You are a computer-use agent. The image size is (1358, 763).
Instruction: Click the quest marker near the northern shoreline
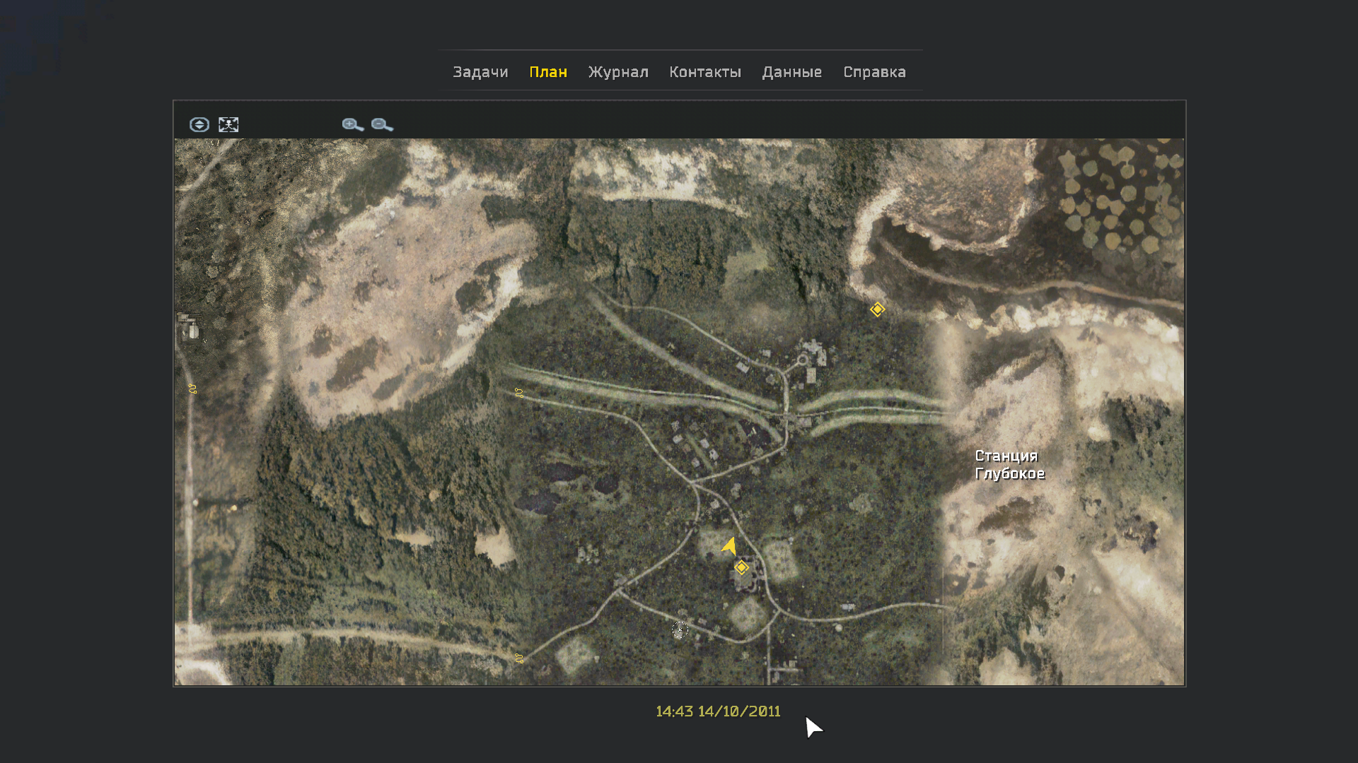(x=877, y=309)
